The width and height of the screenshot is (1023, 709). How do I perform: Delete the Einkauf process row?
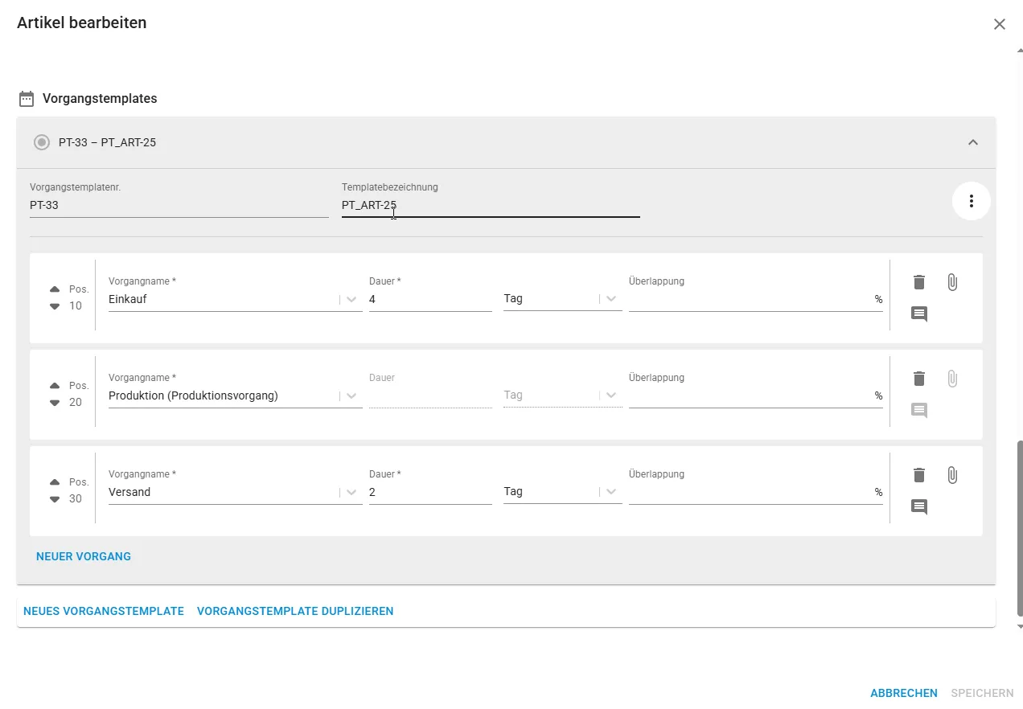pyautogui.click(x=919, y=282)
